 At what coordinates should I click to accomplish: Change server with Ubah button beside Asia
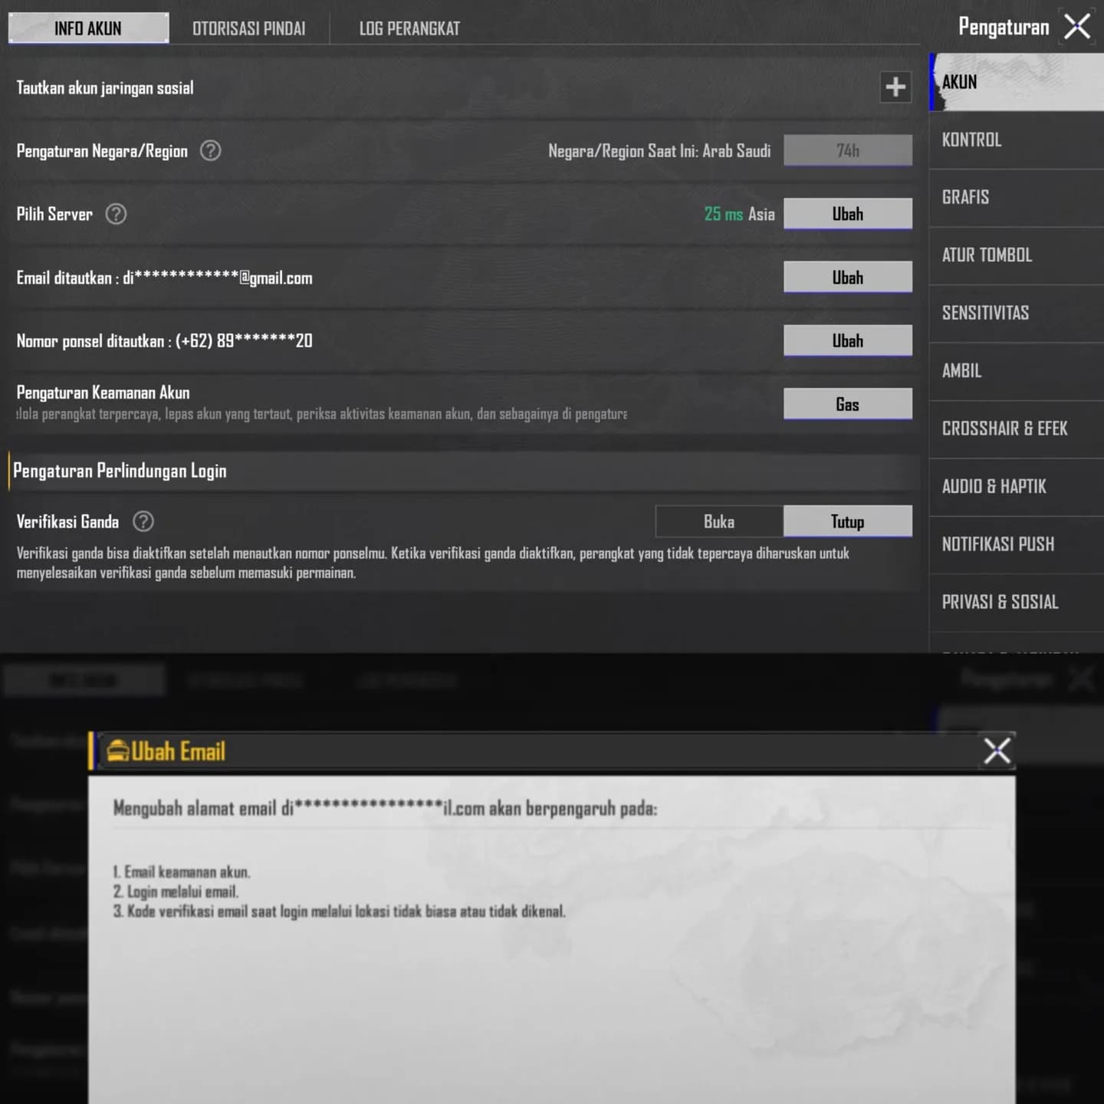click(848, 214)
